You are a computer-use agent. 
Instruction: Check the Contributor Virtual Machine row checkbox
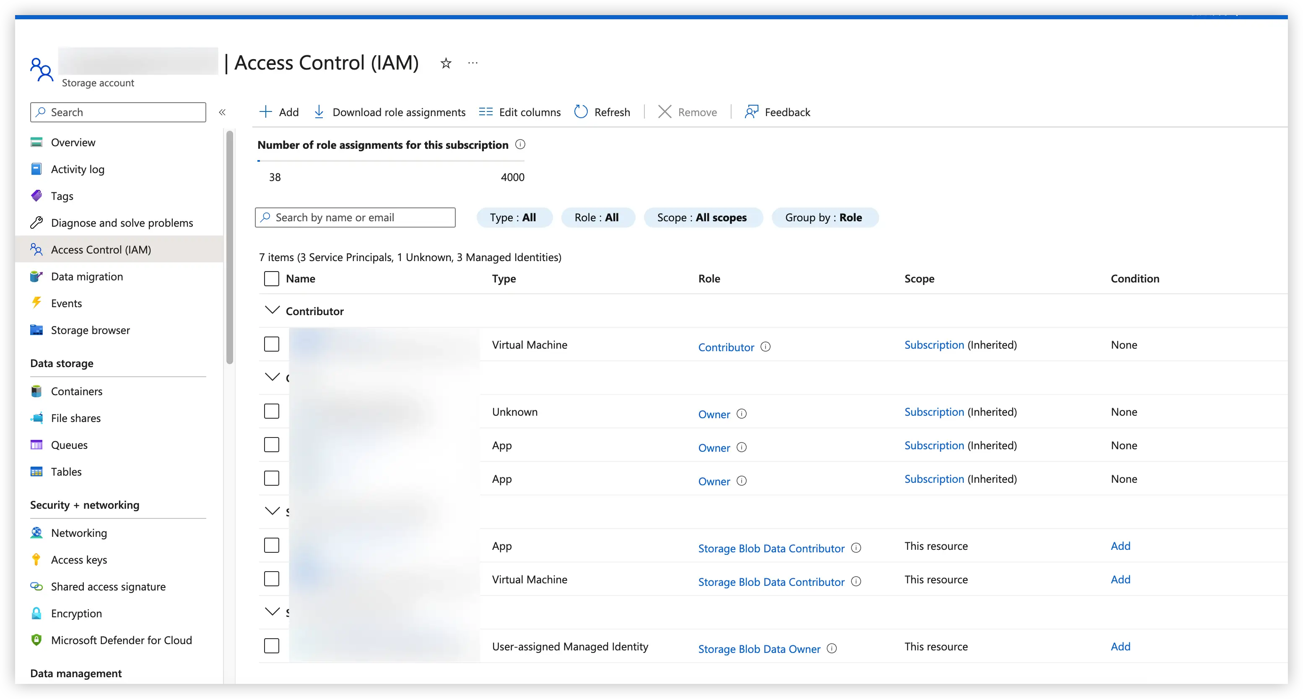(272, 344)
